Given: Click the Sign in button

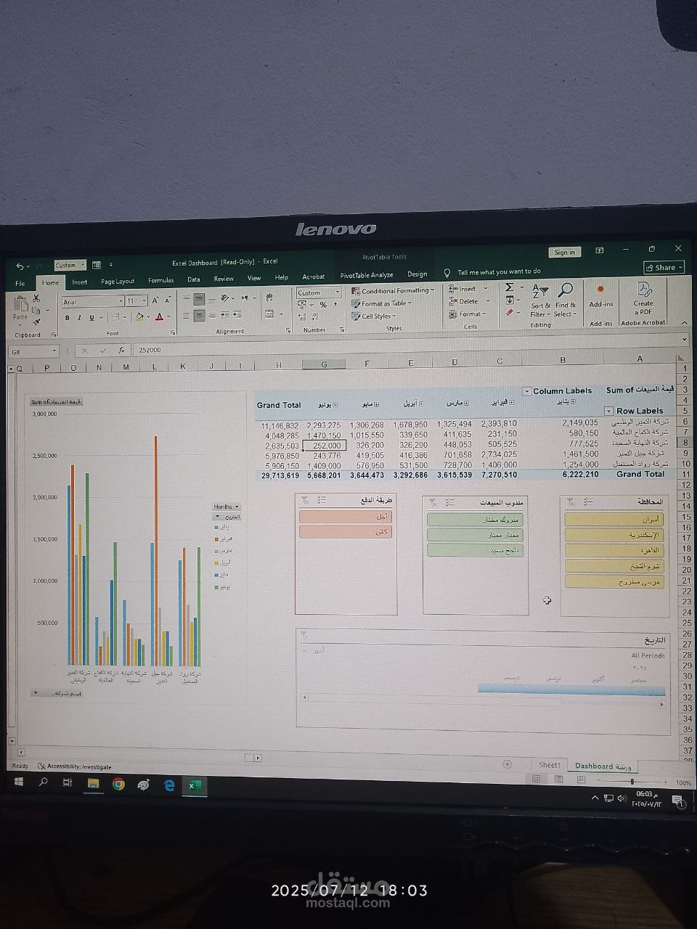Looking at the screenshot, I should pos(565,252).
